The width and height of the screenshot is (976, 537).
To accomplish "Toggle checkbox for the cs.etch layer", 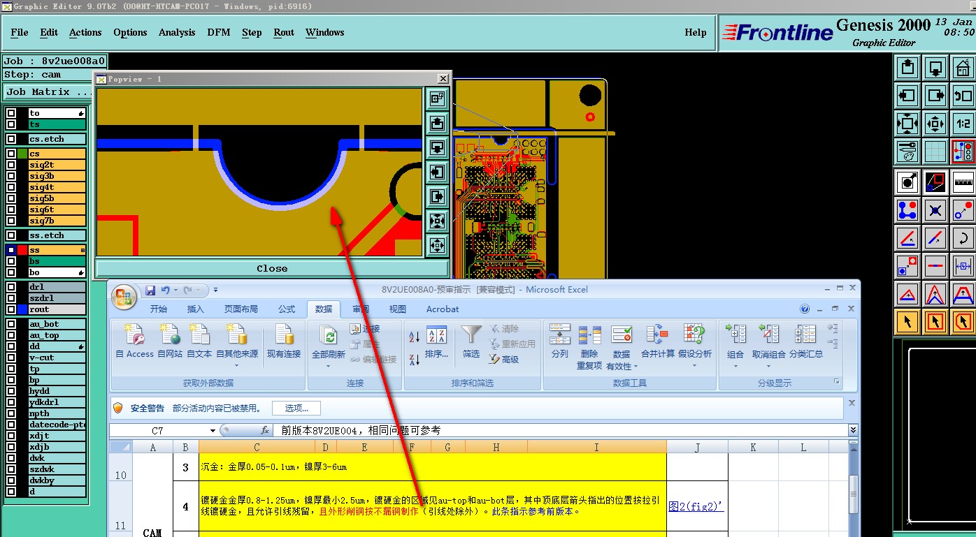I will click(11, 139).
